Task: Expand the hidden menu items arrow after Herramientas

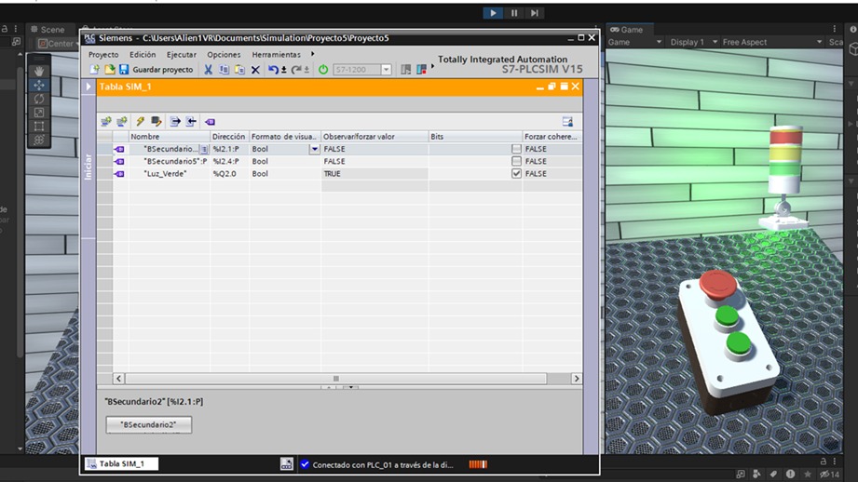Action: [312, 54]
